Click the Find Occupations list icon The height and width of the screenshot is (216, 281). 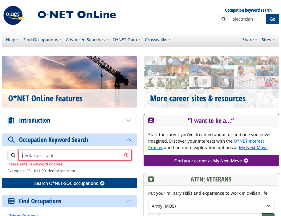[x=11, y=201]
